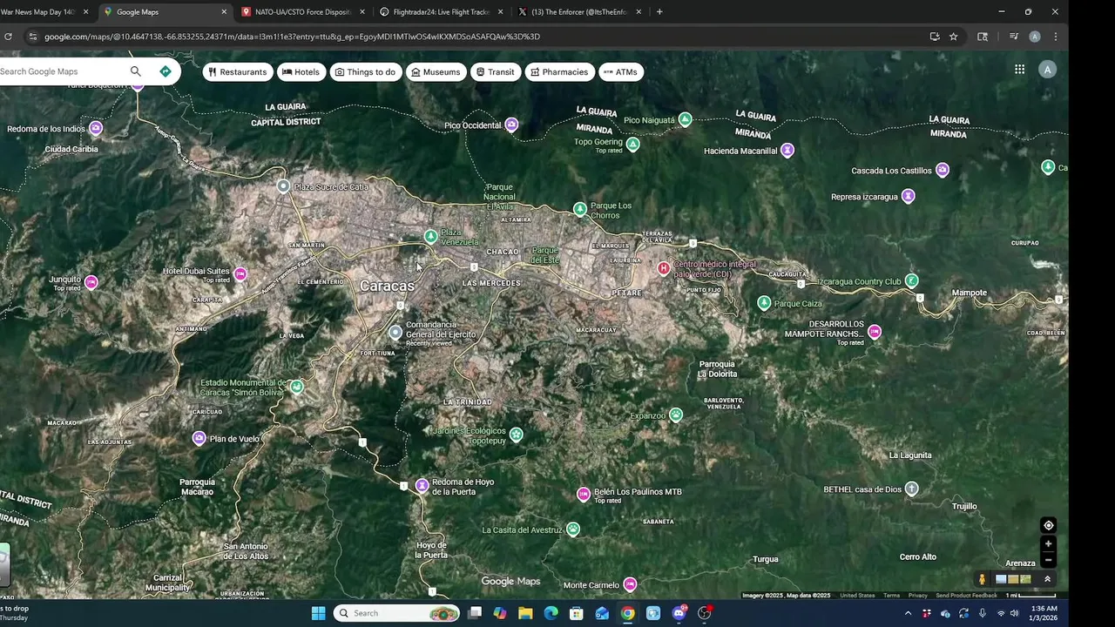Open the Google account avatar in Maps
Viewport: 1115px width, 627px height.
tap(1047, 70)
